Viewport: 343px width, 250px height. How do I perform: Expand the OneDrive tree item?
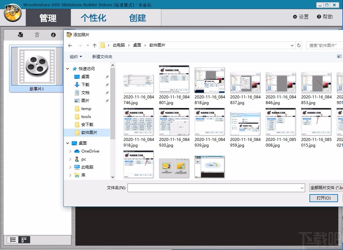point(70,151)
